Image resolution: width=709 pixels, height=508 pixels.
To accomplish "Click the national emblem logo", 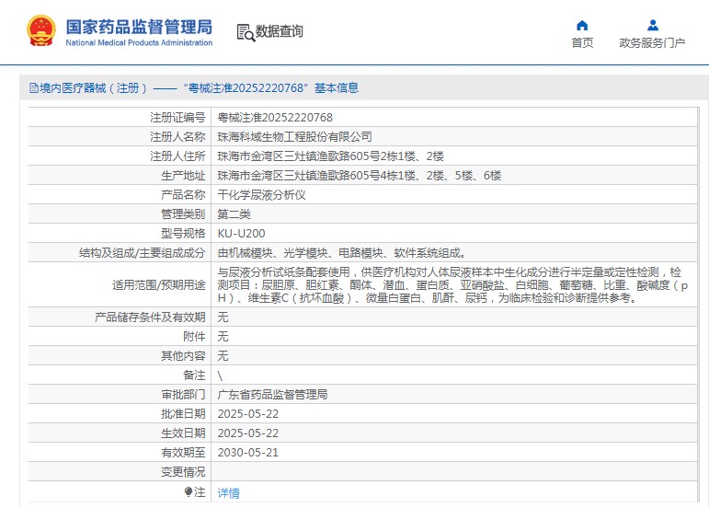I will coord(41,30).
